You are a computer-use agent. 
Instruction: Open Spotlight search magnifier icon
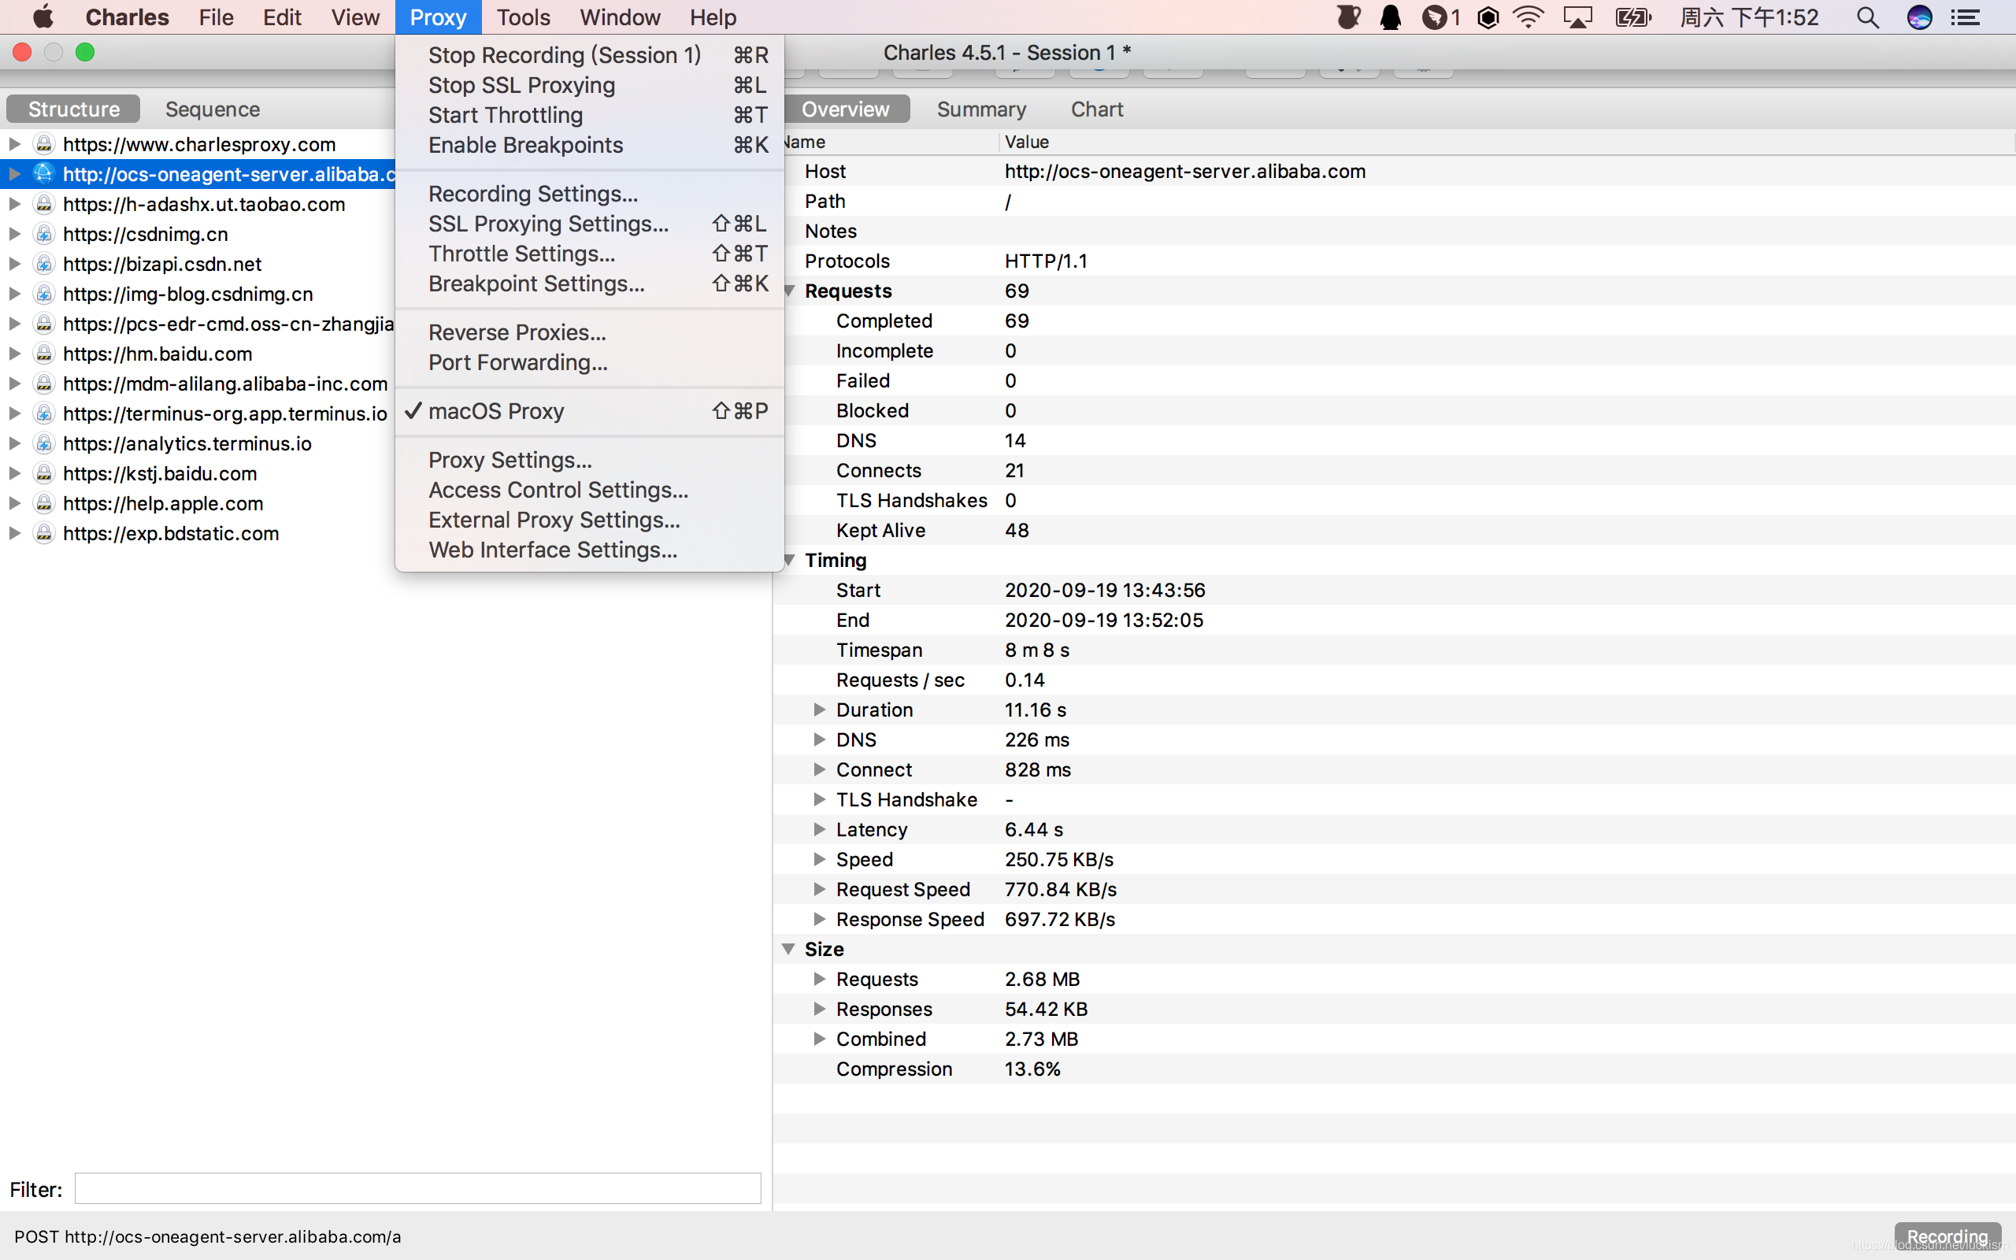click(x=1868, y=17)
